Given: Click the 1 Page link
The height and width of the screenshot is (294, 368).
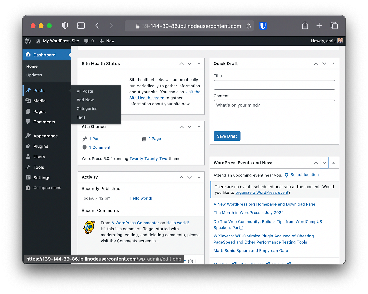Looking at the screenshot, I should coord(155,139).
